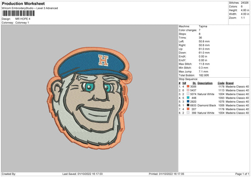Click the St. column header
The height and width of the screenshot is (177, 251).
point(195,83)
